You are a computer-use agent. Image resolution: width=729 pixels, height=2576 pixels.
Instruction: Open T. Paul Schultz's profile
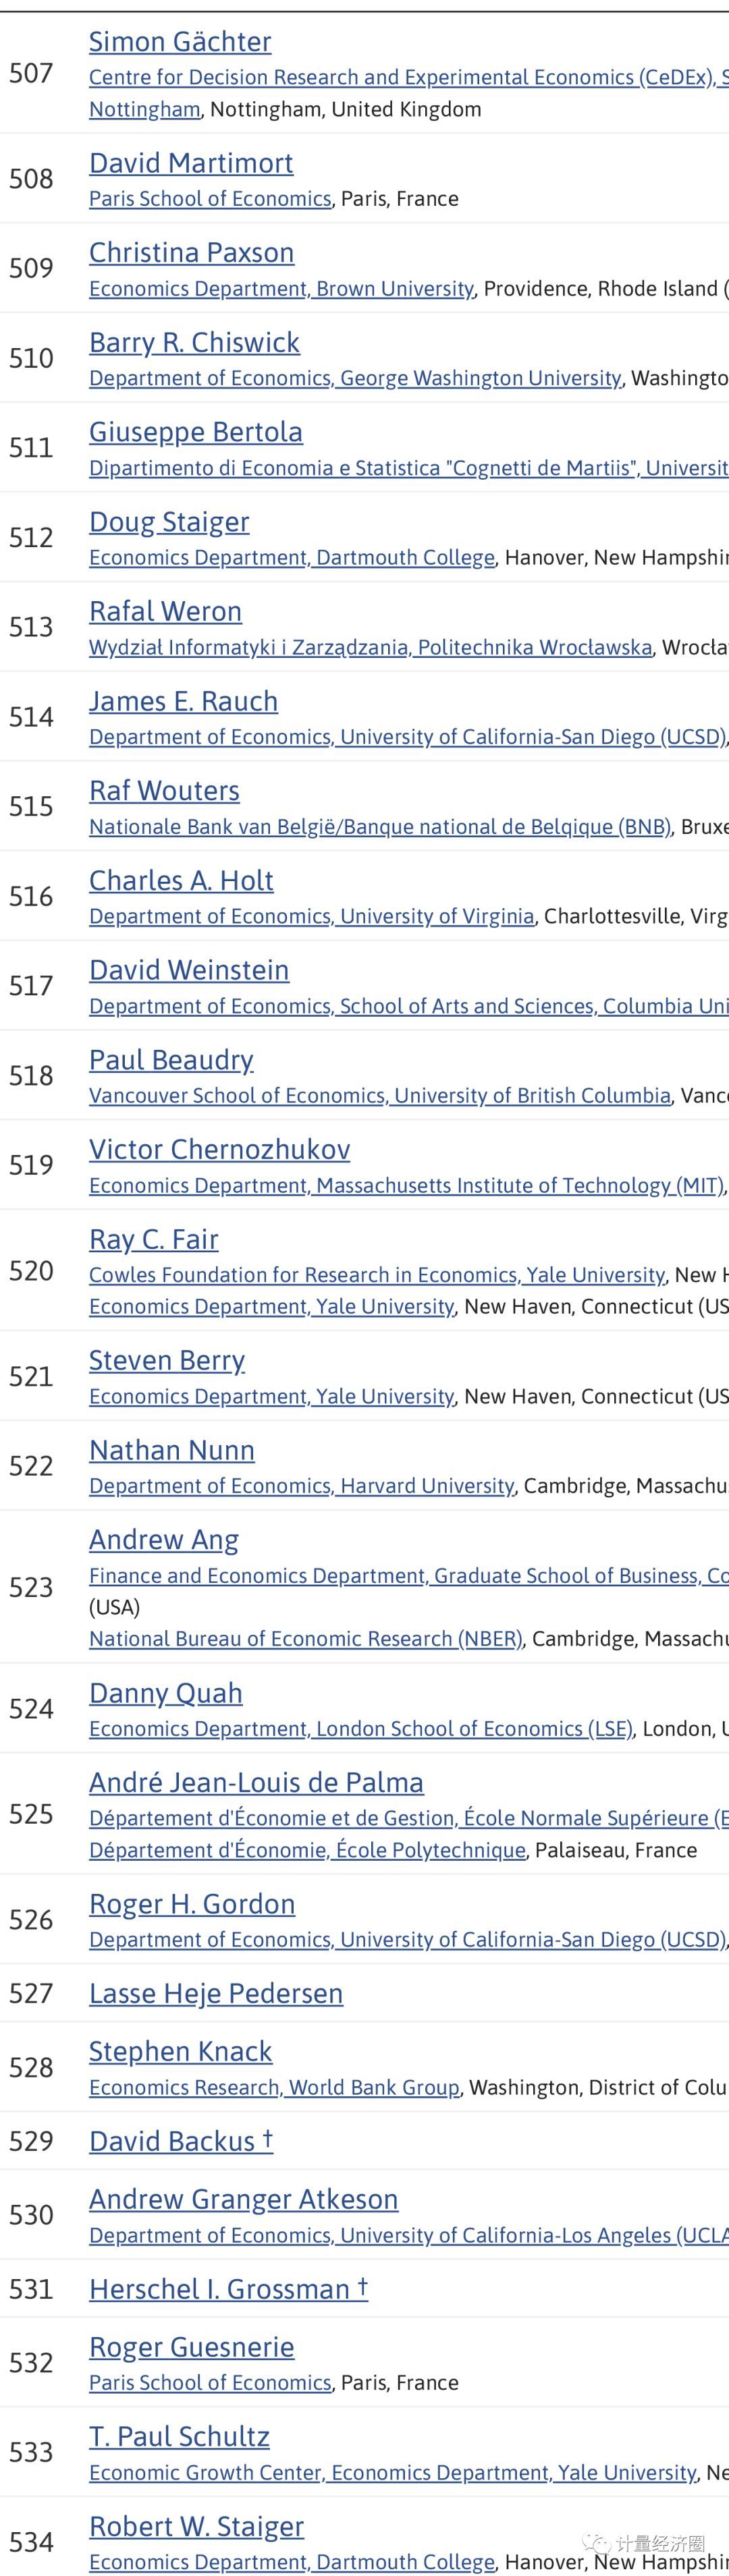point(179,2437)
